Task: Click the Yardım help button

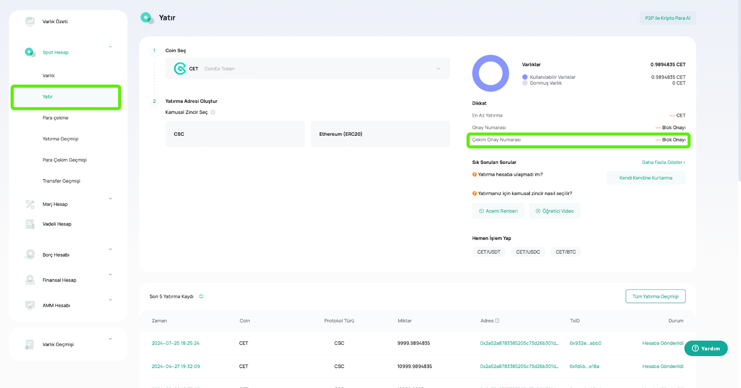Action: [x=706, y=348]
